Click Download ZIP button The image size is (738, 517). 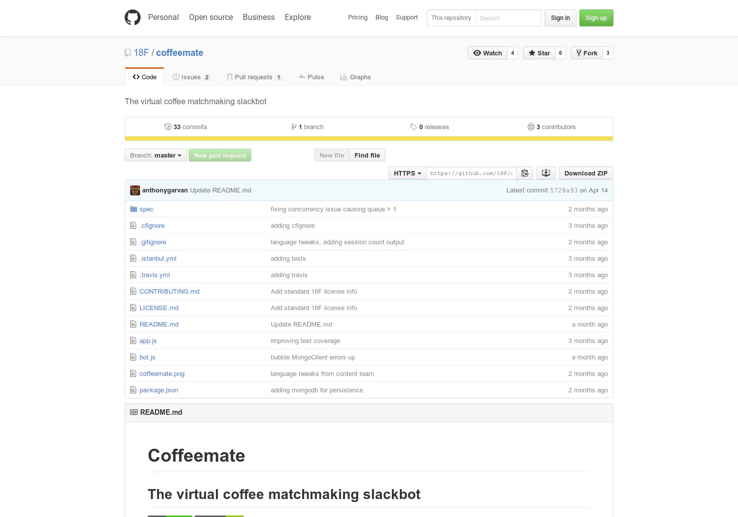[586, 173]
